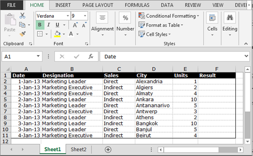Add a new sheet with plus icon
The height and width of the screenshot is (156, 253).
tap(108, 150)
